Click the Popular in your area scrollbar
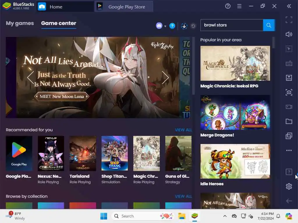The width and height of the screenshot is (298, 223). pyautogui.click(x=274, y=42)
